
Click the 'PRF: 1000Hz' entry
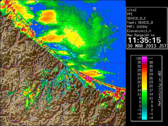tap(137, 27)
